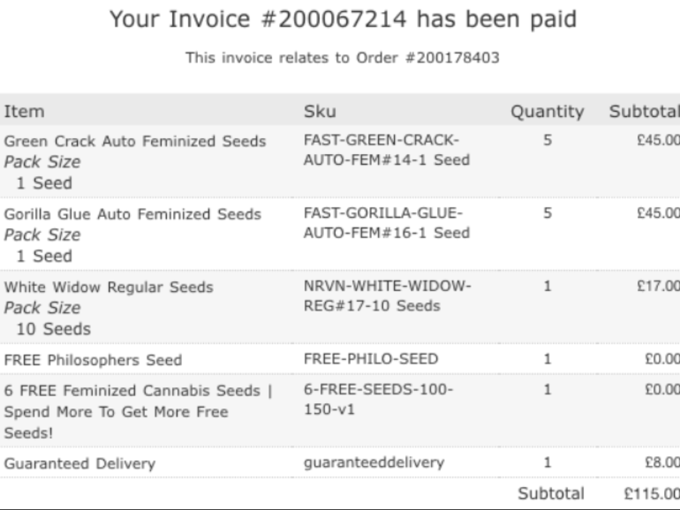The width and height of the screenshot is (680, 510).
Task: Click the NRVN-WHITE-WIDOW-REG#17 SKU text
Action: click(387, 296)
